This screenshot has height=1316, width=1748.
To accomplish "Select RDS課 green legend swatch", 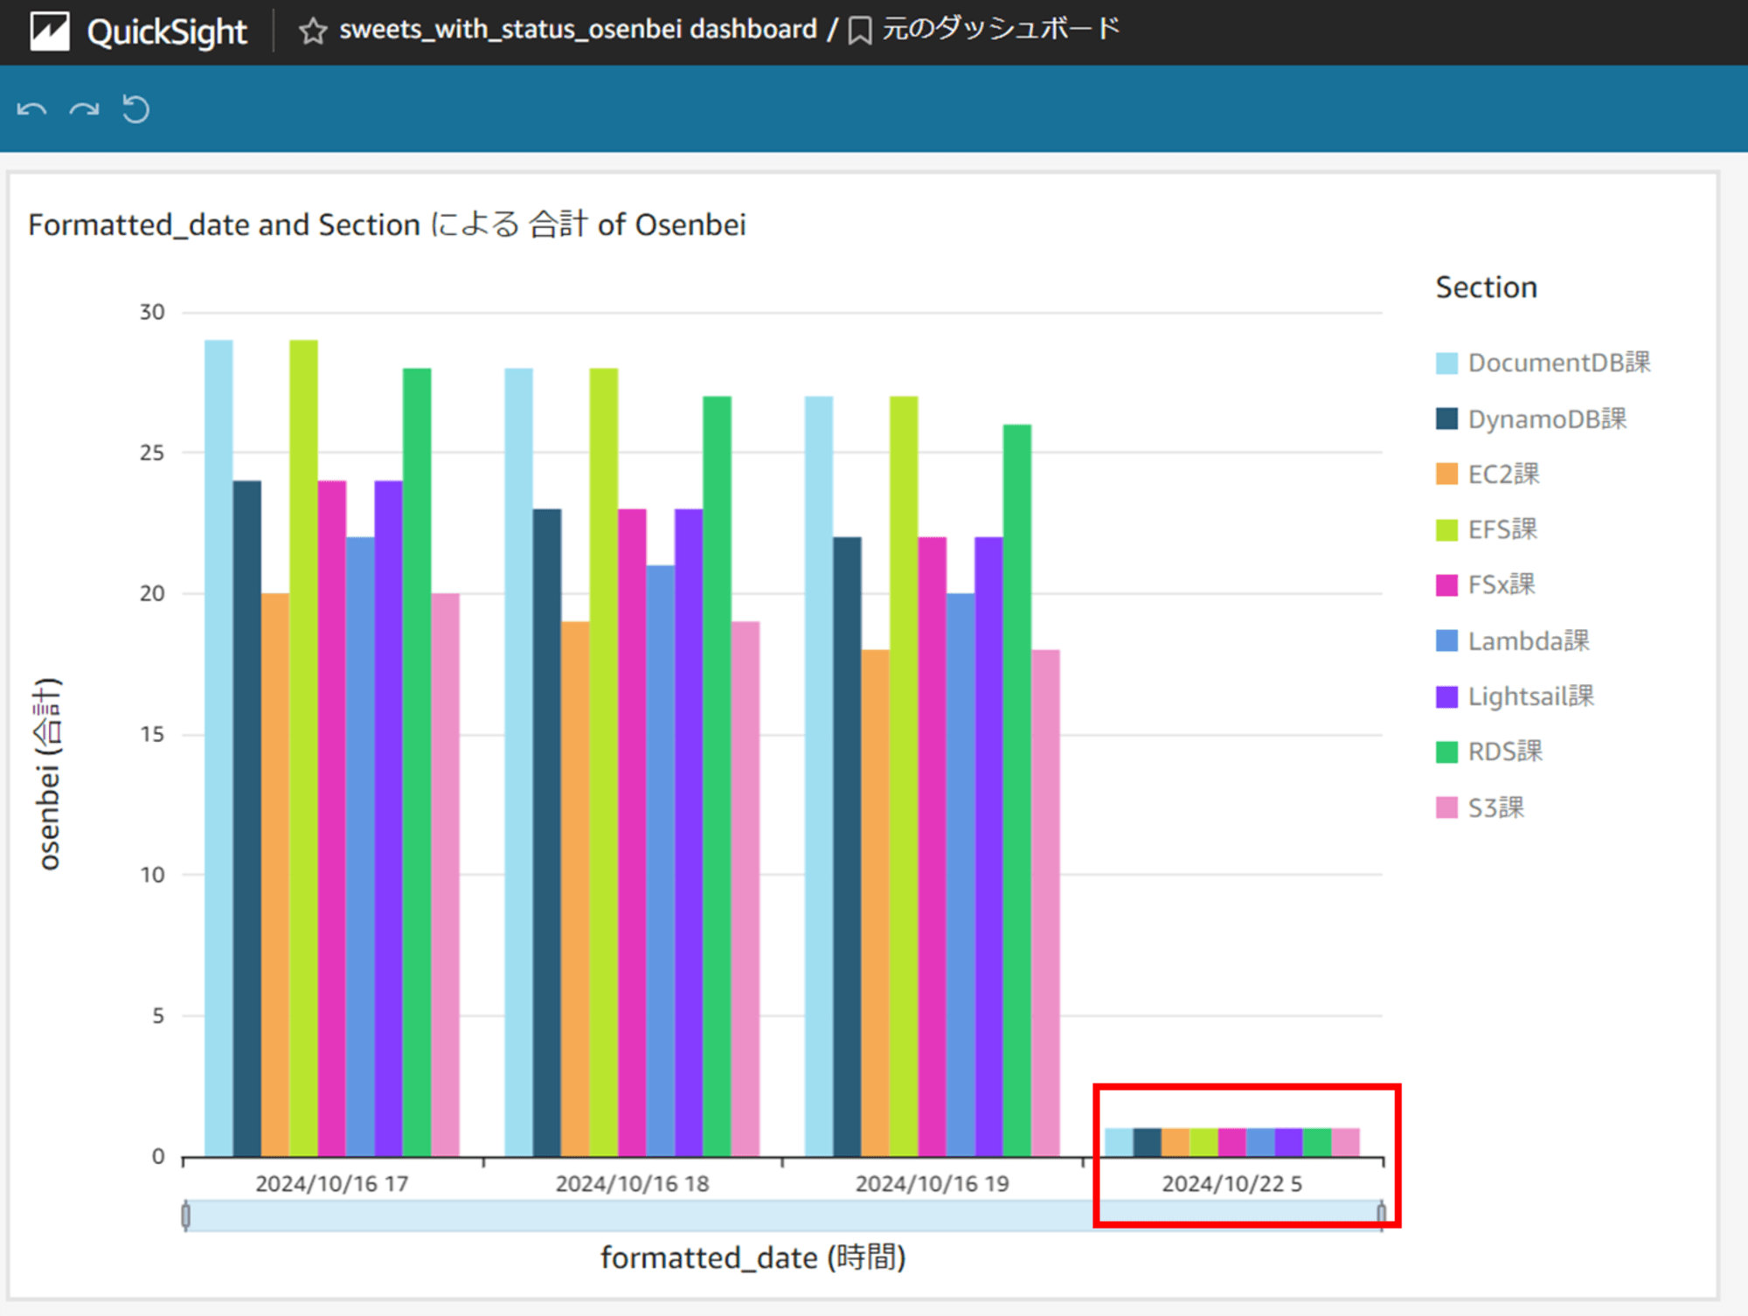I will click(1446, 752).
